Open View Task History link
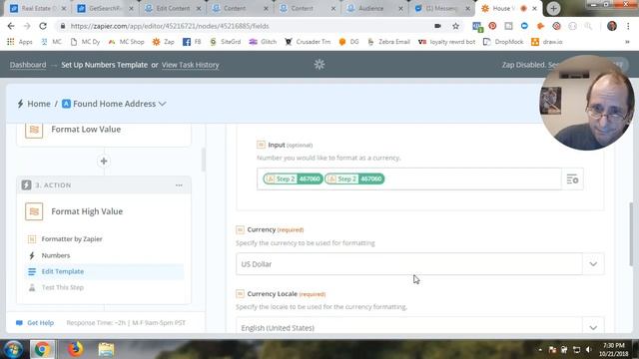Image resolution: width=639 pixels, height=359 pixels. point(191,65)
